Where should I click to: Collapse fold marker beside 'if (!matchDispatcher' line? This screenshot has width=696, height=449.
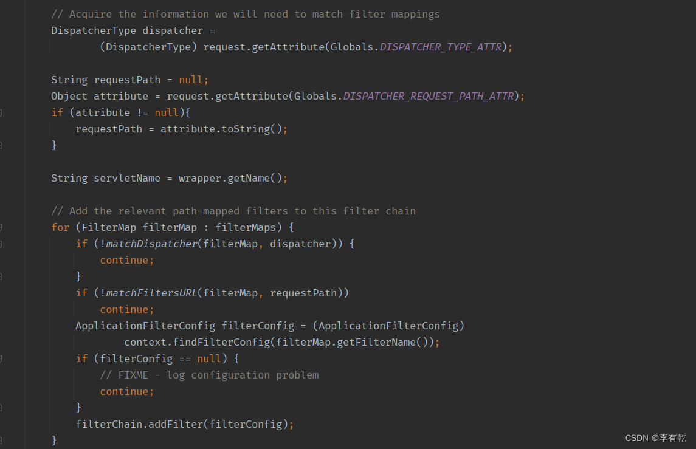[x=1, y=244]
